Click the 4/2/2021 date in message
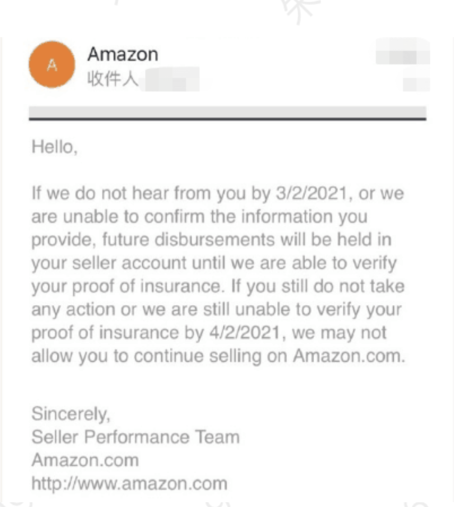This screenshot has width=454, height=507. pos(245,333)
